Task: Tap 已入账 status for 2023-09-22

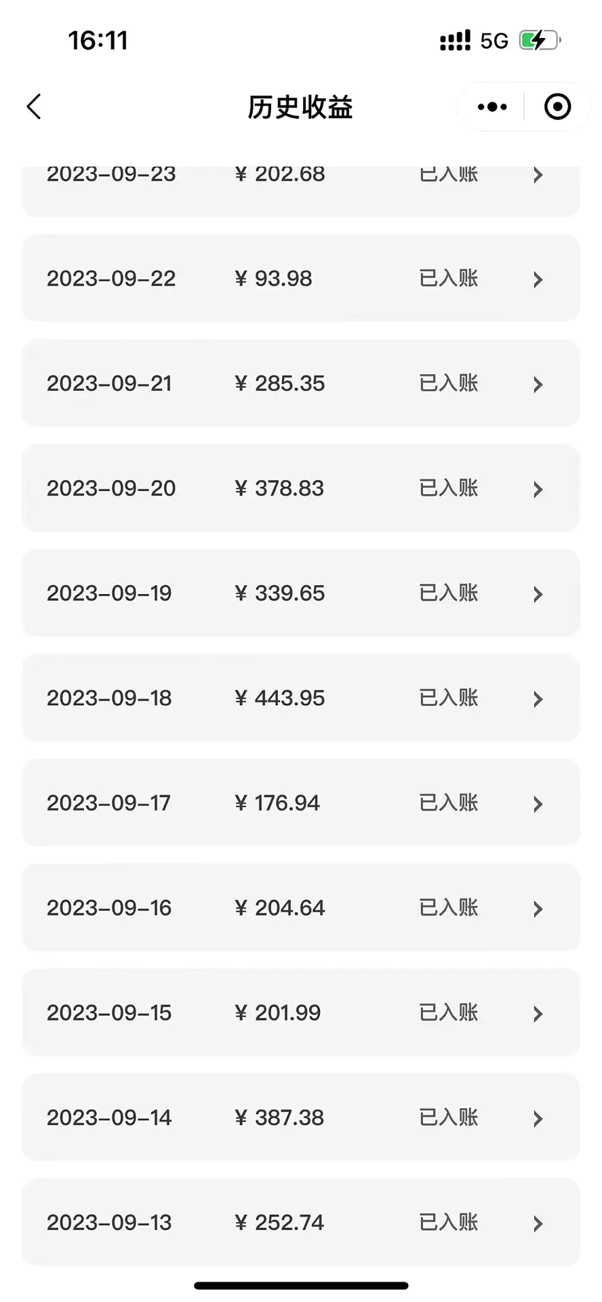Action: [449, 279]
